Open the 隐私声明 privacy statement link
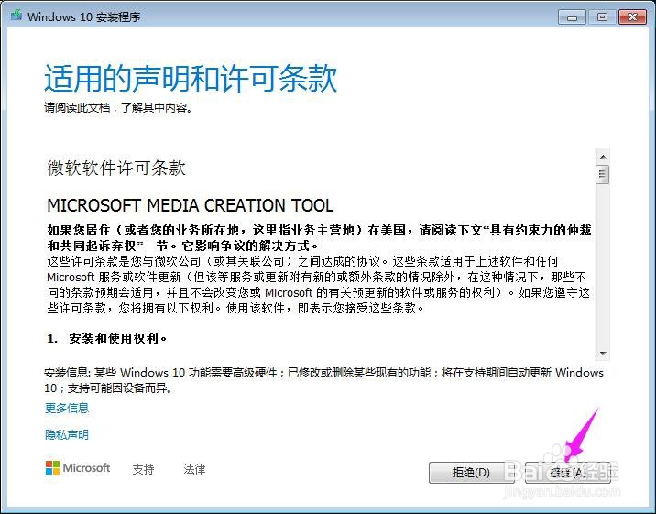This screenshot has height=514, width=656. (x=67, y=435)
